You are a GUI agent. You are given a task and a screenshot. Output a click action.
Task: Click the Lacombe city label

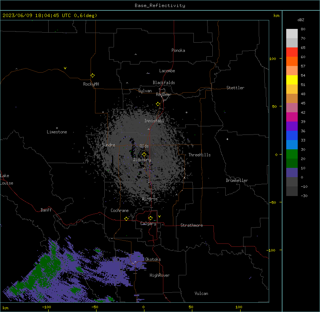pos(167,71)
